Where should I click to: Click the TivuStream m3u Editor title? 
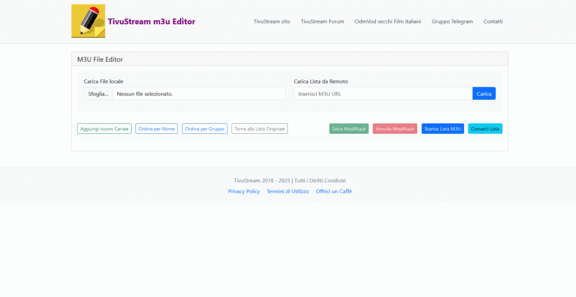click(x=151, y=21)
